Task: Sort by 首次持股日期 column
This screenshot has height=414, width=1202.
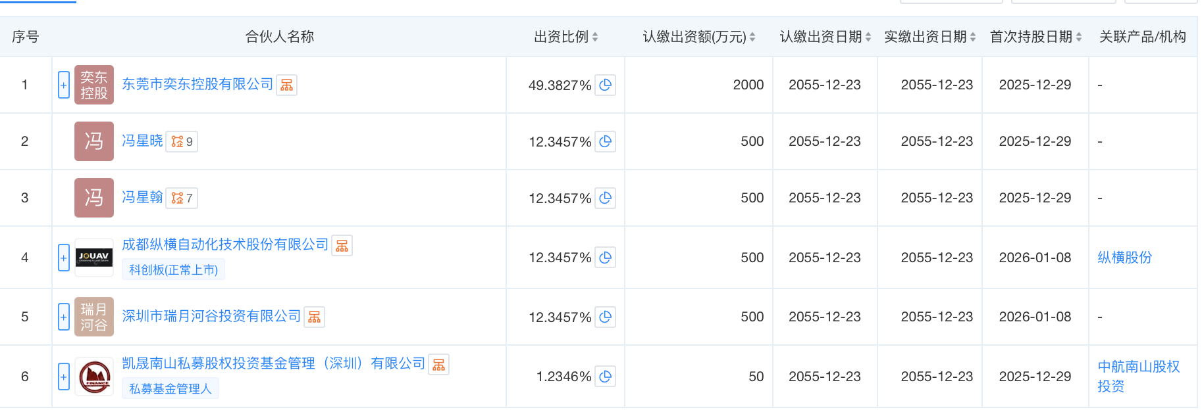Action: click(1079, 37)
